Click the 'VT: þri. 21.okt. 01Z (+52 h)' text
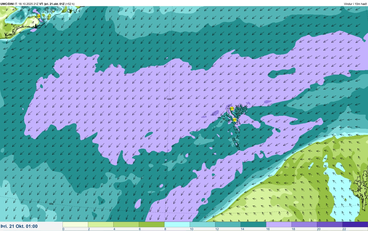Screen dimensions: 368x231 pos(57,4)
